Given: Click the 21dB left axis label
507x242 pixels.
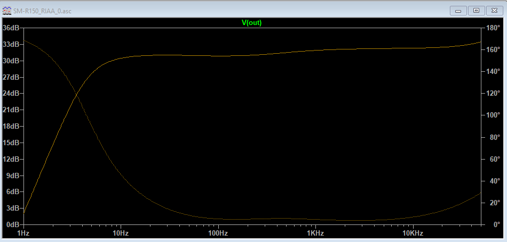Looking at the screenshot, I should [x=10, y=110].
